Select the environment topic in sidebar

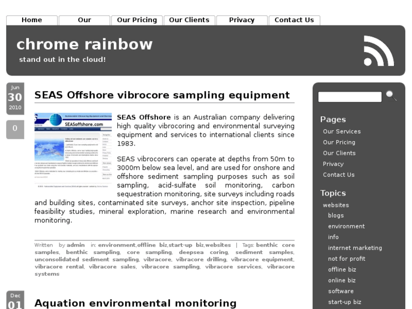coord(346,226)
